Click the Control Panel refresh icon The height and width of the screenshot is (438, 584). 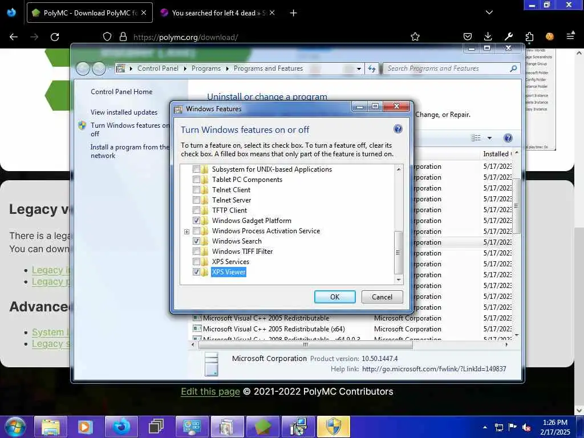pyautogui.click(x=372, y=69)
